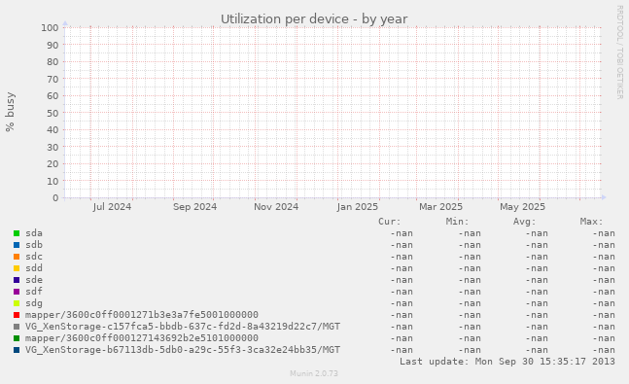
Task: Click the Sep 2024 axis label
Action: click(x=195, y=207)
